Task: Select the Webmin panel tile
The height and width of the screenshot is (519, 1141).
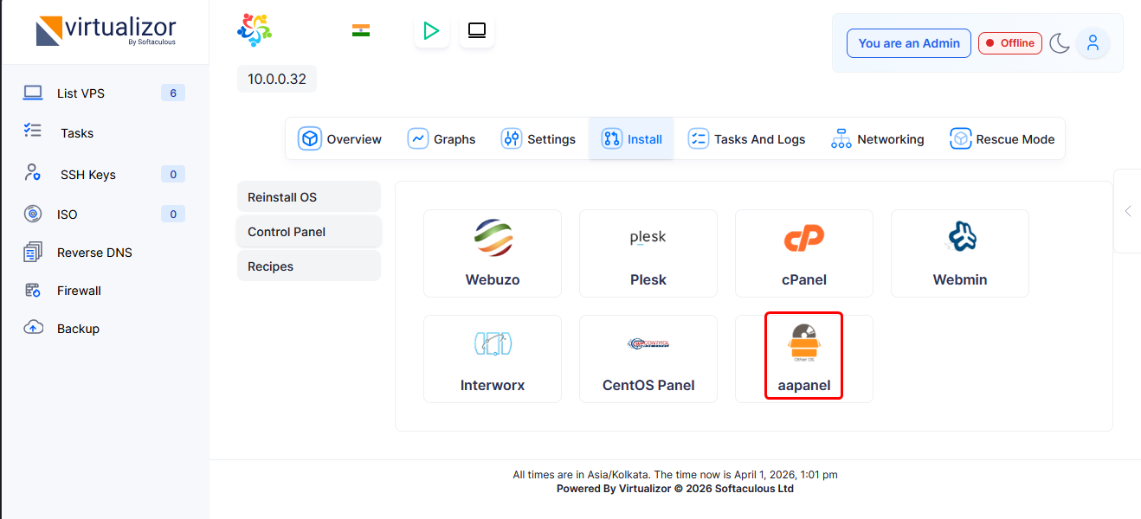Action: pyautogui.click(x=960, y=253)
